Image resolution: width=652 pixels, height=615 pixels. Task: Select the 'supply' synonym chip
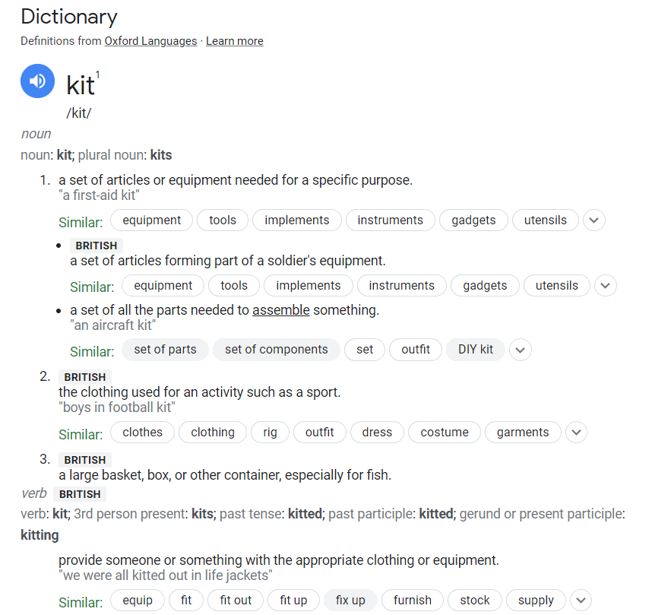(x=536, y=600)
